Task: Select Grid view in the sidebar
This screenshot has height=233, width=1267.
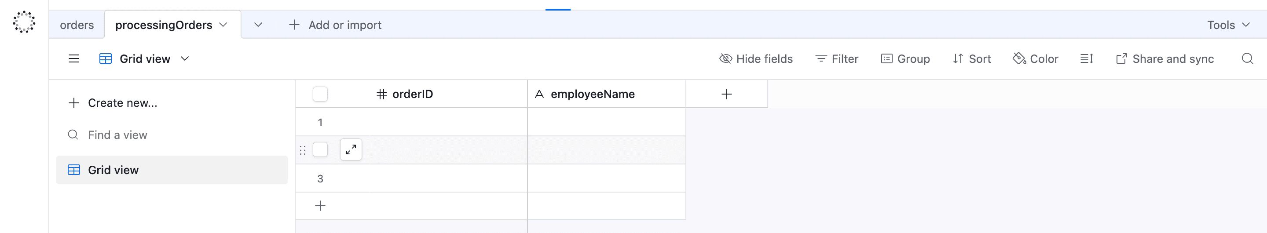Action: point(172,170)
